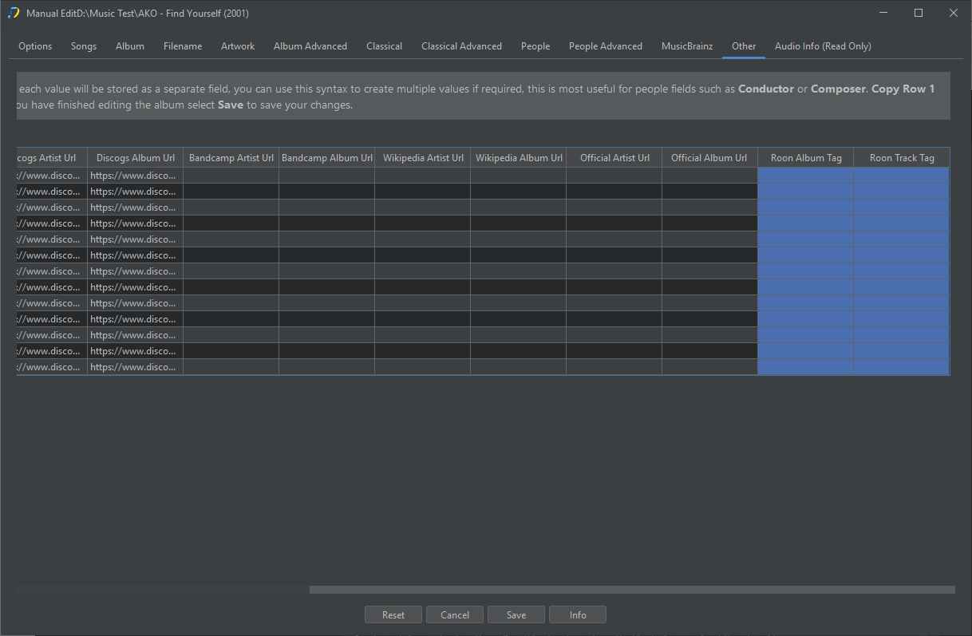Click first row Official Album Url cell
This screenshot has height=636, width=972.
[x=709, y=176]
